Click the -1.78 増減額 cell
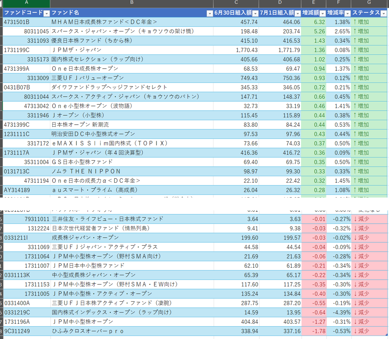This screenshot has height=339, width=389. point(314,331)
